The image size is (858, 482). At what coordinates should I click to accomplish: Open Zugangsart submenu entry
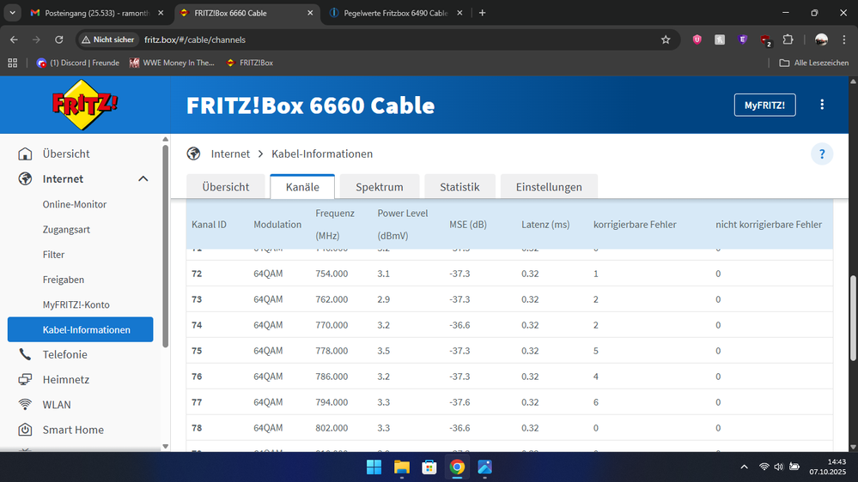66,230
